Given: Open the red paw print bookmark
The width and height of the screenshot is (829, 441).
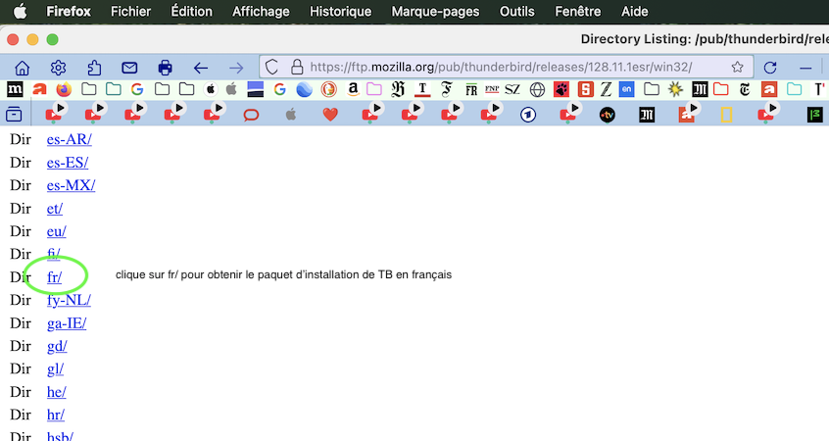Looking at the screenshot, I should [561, 89].
